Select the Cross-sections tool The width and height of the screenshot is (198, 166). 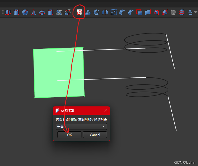[182, 13]
